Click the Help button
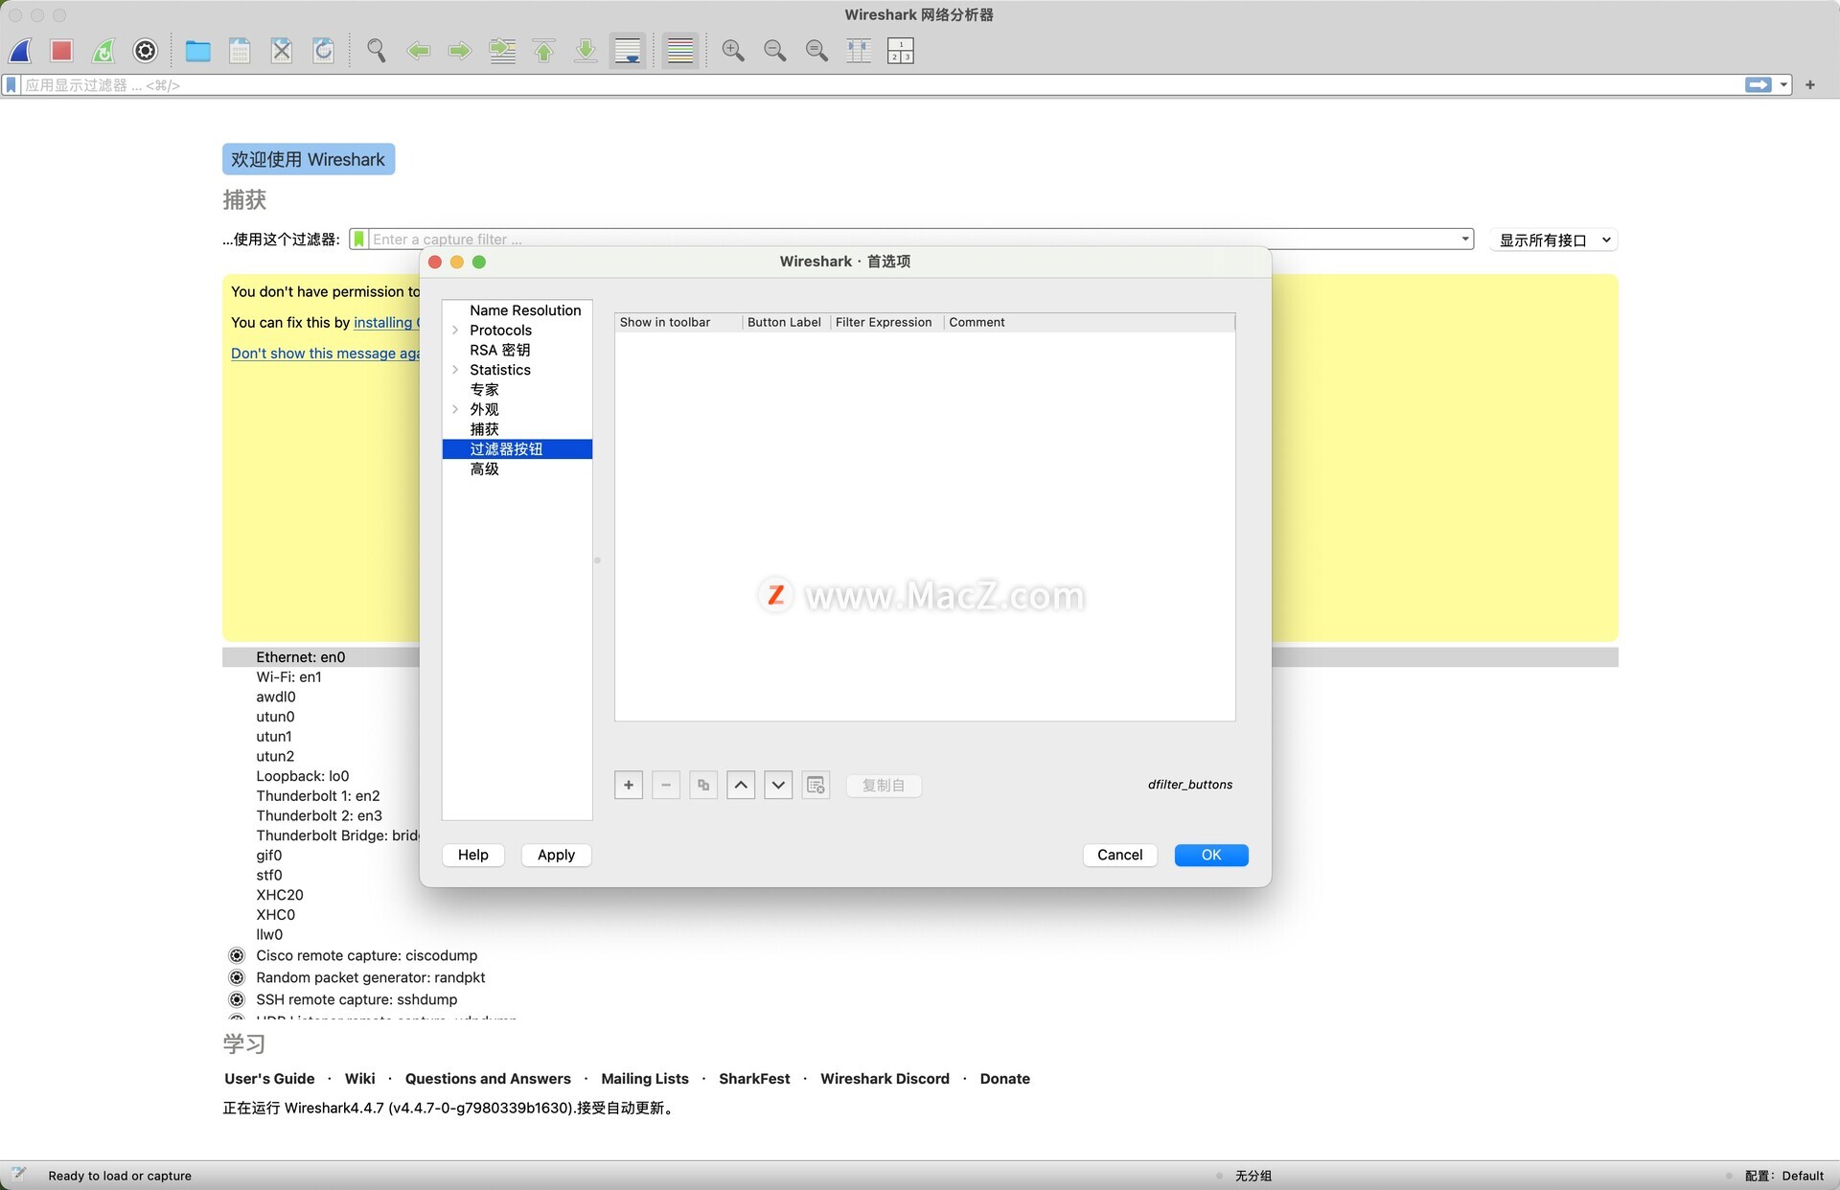 (473, 855)
